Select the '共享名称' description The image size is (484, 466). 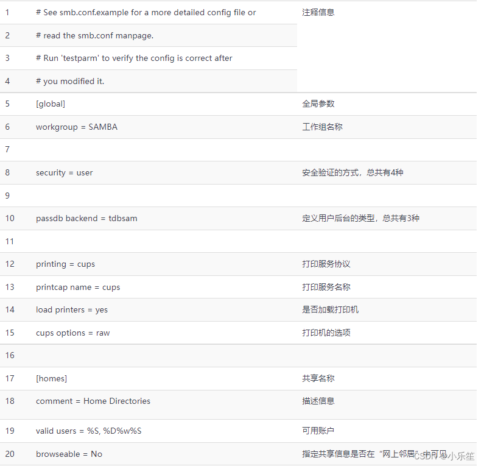point(318,378)
